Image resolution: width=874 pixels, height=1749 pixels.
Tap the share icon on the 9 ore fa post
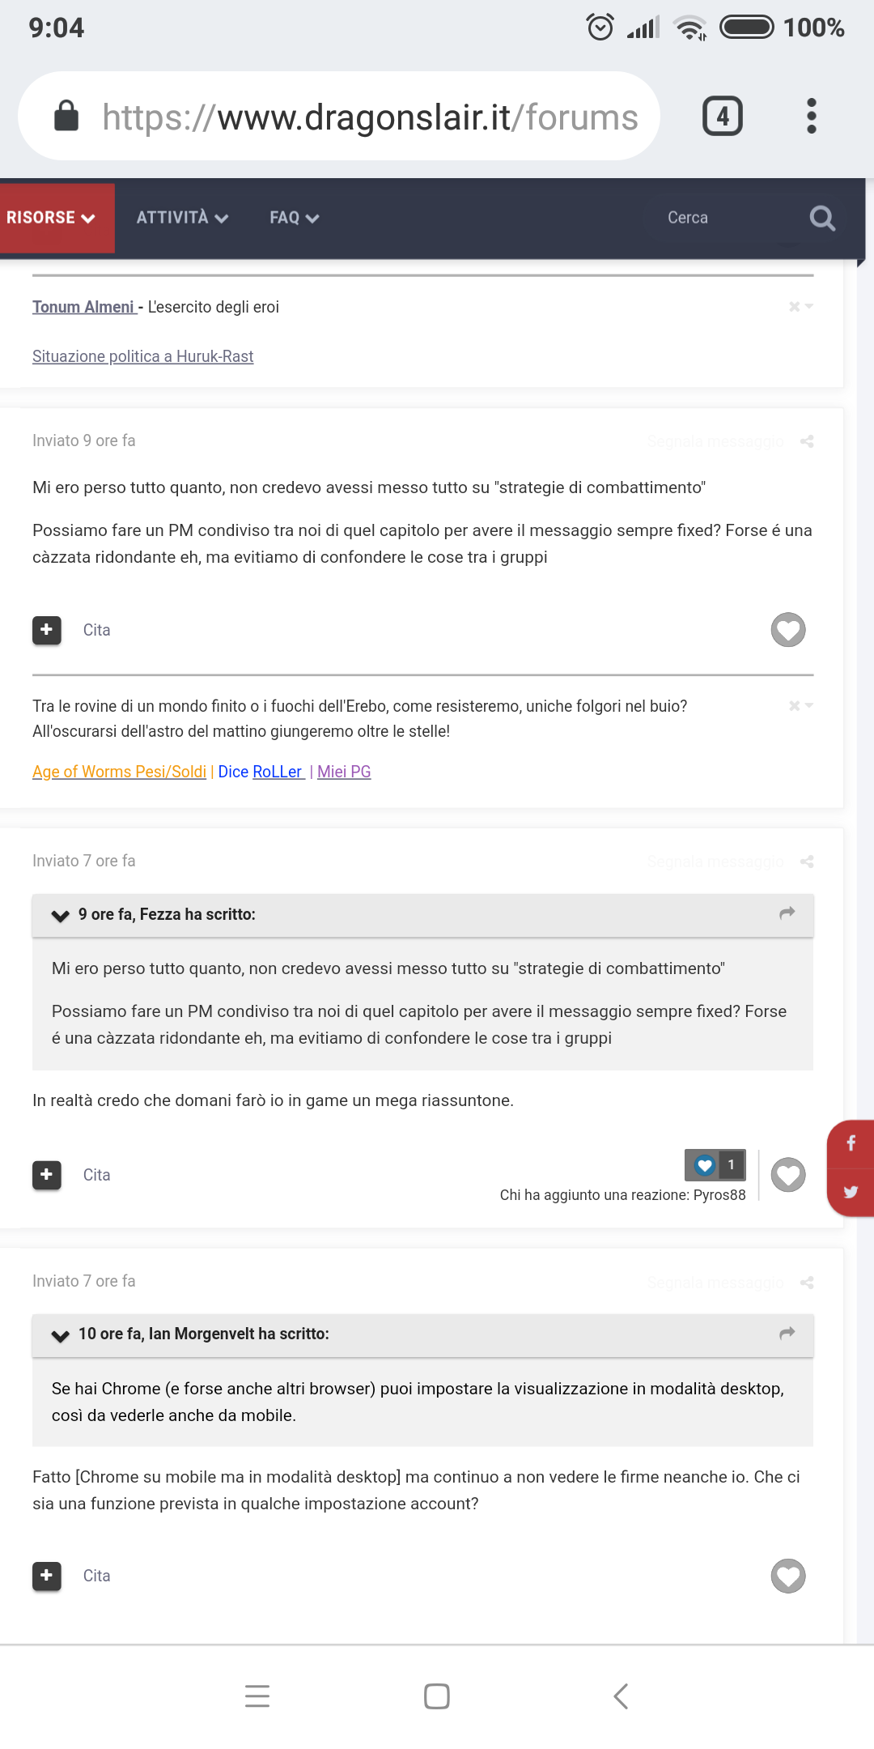coord(807,441)
